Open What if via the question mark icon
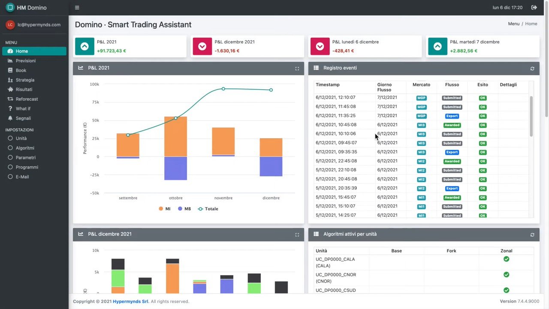Screen dimensions: 549x309 pyautogui.click(x=9, y=108)
